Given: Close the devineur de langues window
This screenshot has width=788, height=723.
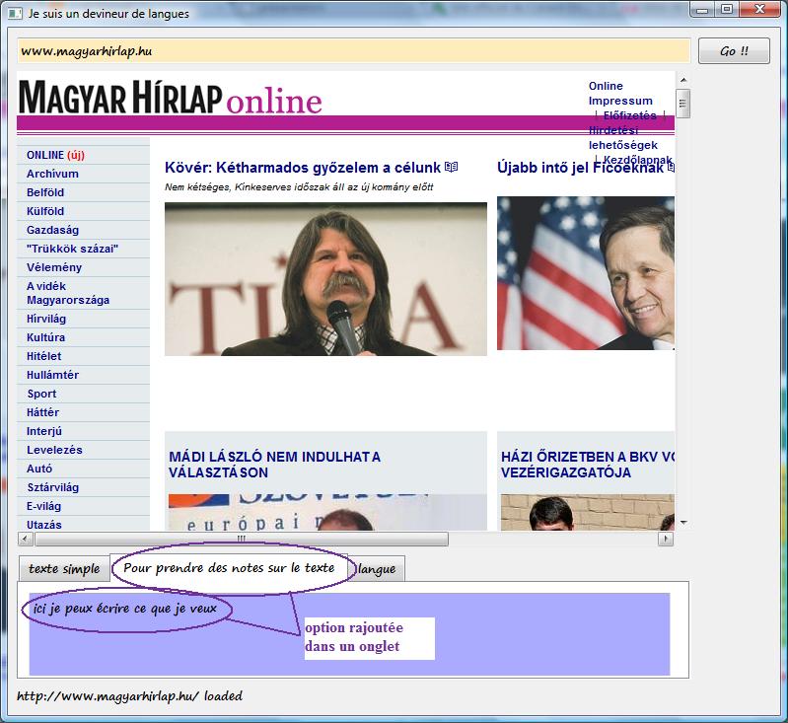Looking at the screenshot, I should [x=760, y=10].
